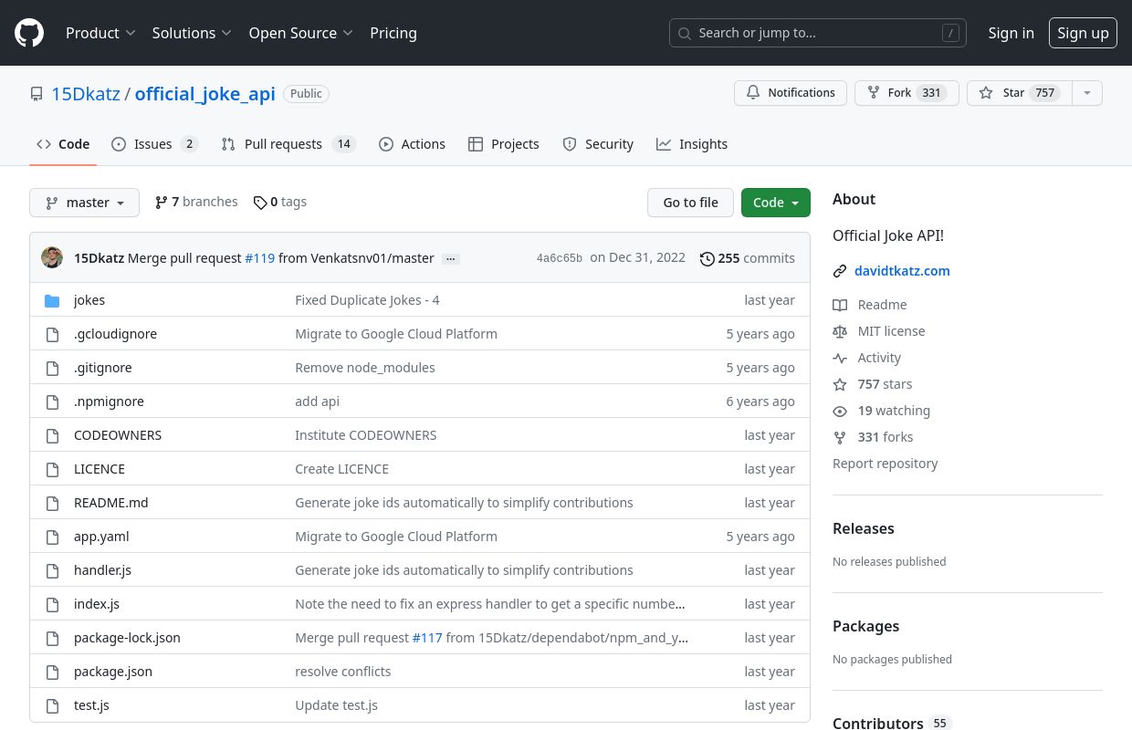1132x730 pixels.
Task: Open the master branch selector
Action: (84, 203)
